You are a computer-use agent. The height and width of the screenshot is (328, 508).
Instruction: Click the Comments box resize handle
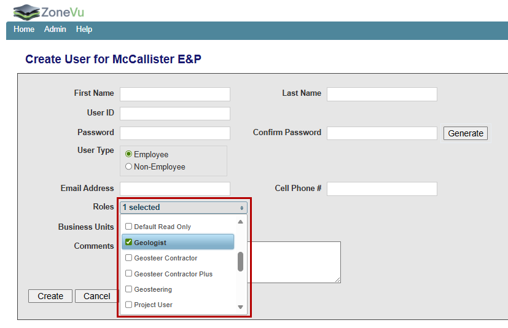pyautogui.click(x=338, y=280)
